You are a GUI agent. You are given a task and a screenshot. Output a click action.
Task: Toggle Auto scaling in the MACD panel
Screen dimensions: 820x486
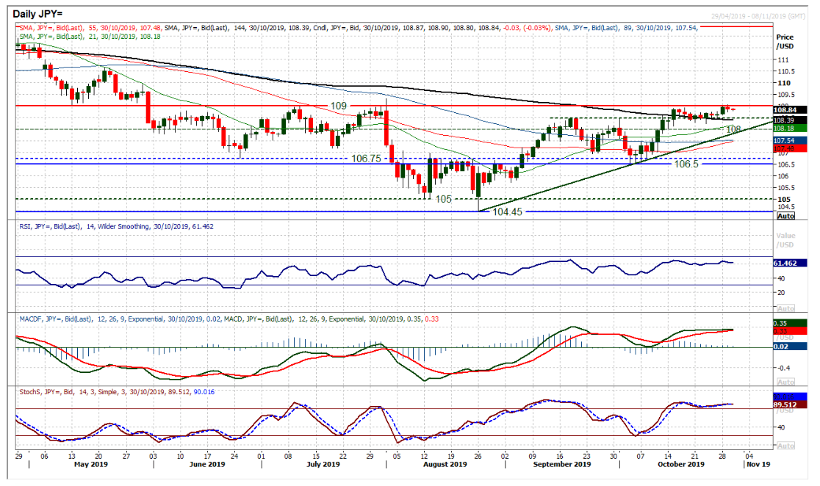[x=785, y=382]
